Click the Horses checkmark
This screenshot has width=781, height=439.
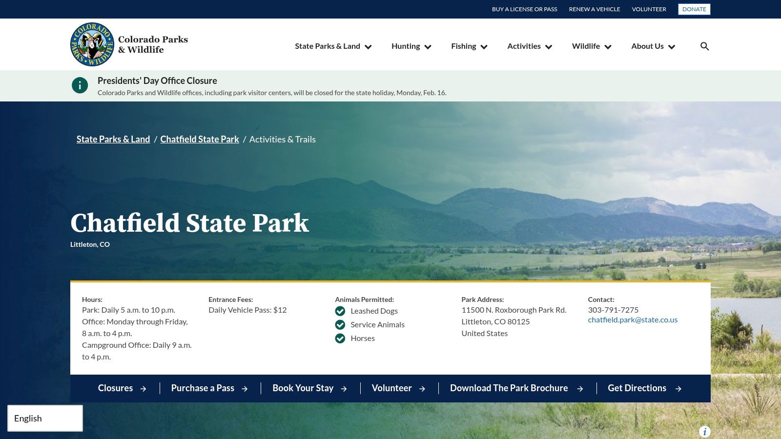340,339
